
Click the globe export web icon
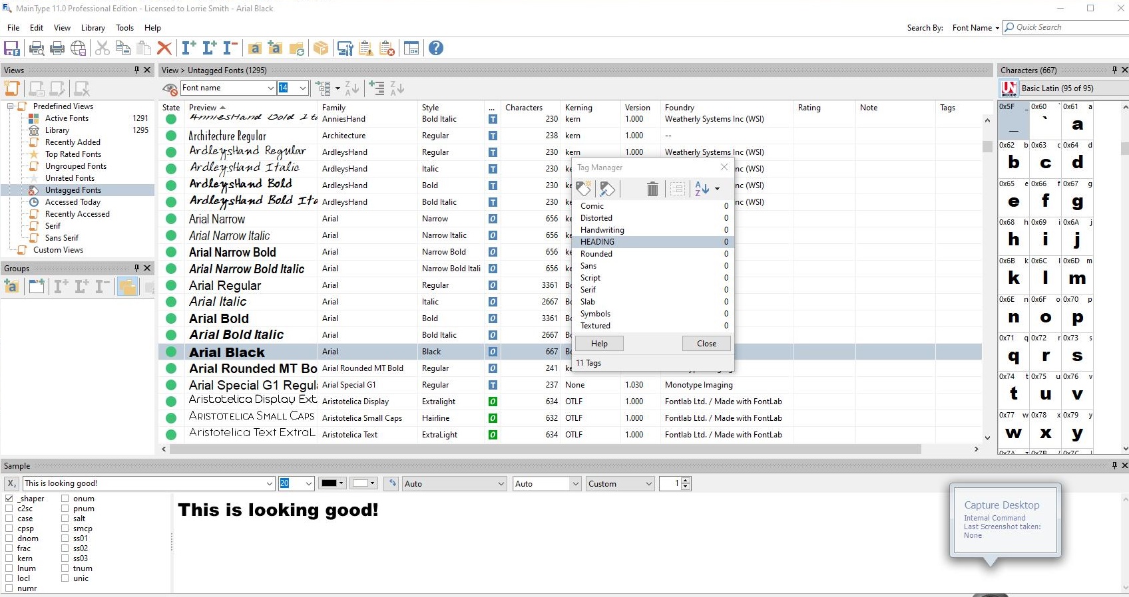point(79,48)
